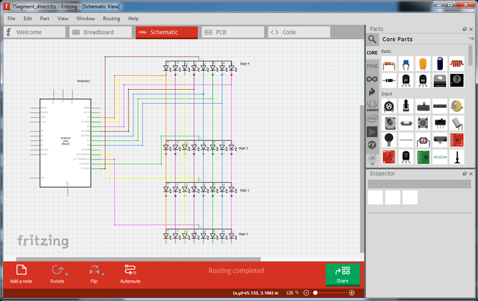The height and width of the screenshot is (301, 478).
Task: Open the Core Parts bin menu
Action: click(471, 39)
